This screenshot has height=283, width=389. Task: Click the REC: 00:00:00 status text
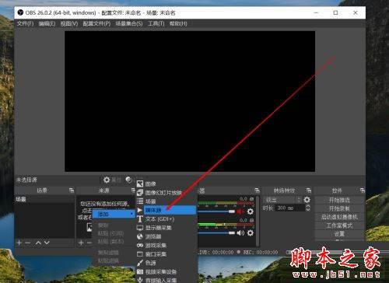(x=261, y=252)
